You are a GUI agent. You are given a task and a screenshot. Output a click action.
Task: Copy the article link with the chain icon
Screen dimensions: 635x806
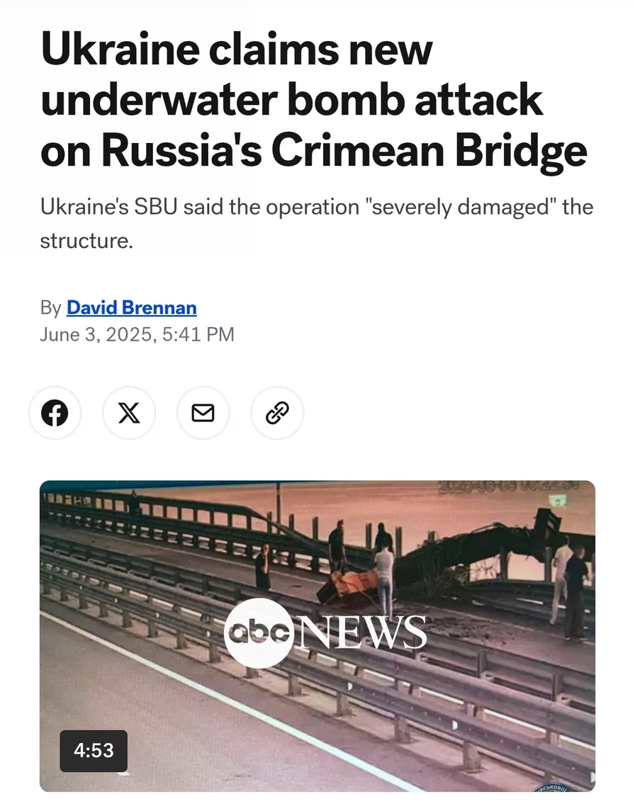click(x=277, y=413)
